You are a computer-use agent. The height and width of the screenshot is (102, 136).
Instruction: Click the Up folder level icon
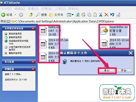[31, 15]
